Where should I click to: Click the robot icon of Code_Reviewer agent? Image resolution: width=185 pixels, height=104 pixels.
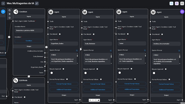(x=85, y=12)
